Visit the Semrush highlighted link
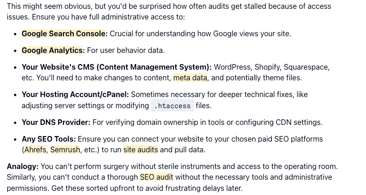 click(x=65, y=150)
